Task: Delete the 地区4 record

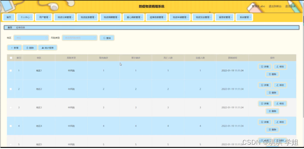Action: coord(272,130)
